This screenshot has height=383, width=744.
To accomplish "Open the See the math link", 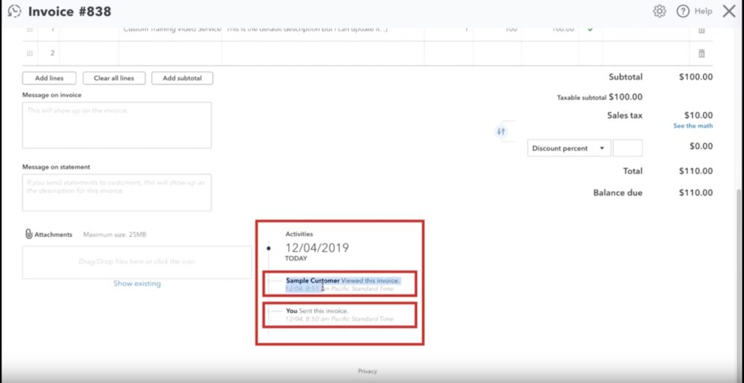I will [692, 126].
